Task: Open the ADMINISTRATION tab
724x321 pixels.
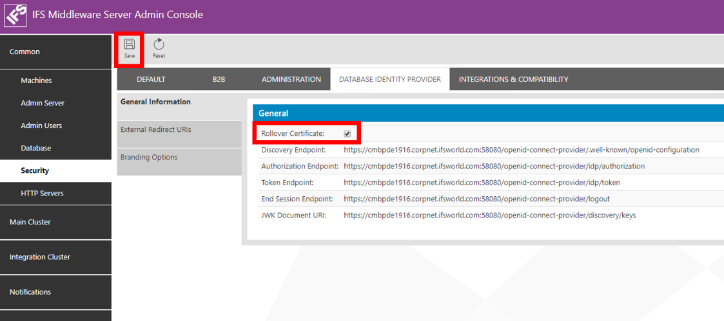Action: point(291,80)
